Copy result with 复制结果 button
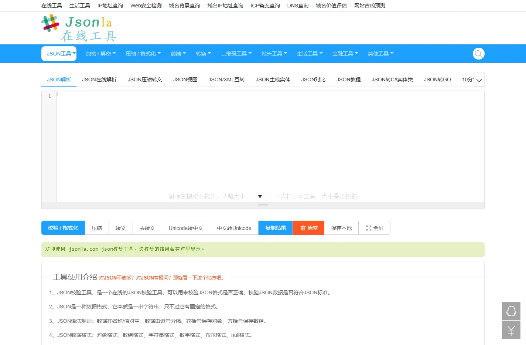Image resolution: width=526 pixels, height=345 pixels. coord(276,228)
